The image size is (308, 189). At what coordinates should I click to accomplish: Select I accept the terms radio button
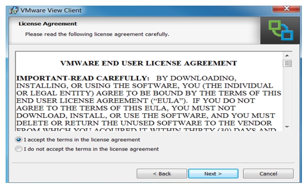click(19, 140)
